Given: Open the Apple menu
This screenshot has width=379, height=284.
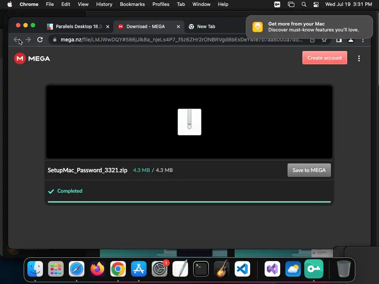Looking at the screenshot, I should click(10, 4).
